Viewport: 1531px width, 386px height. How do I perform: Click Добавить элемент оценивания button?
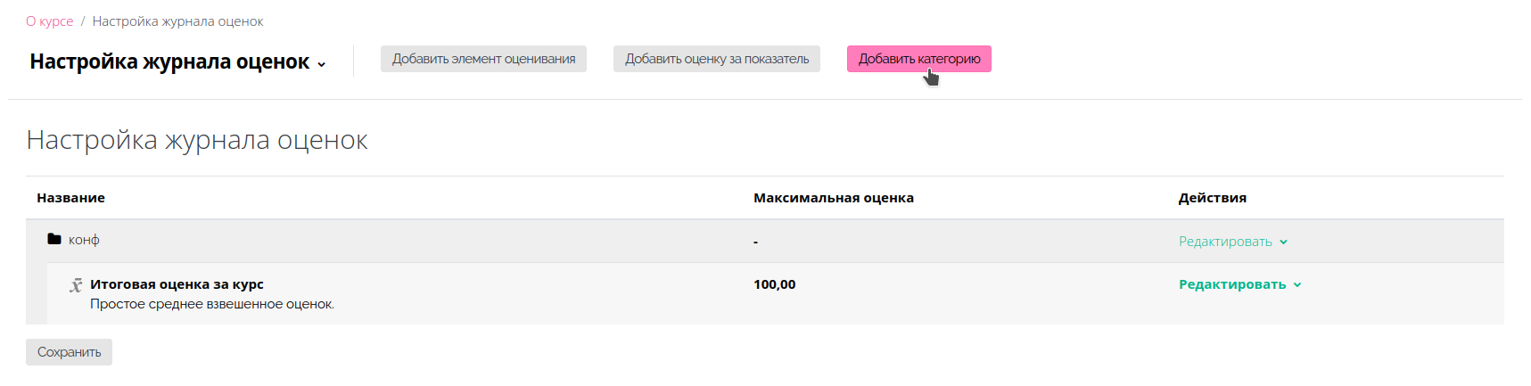coord(483,59)
